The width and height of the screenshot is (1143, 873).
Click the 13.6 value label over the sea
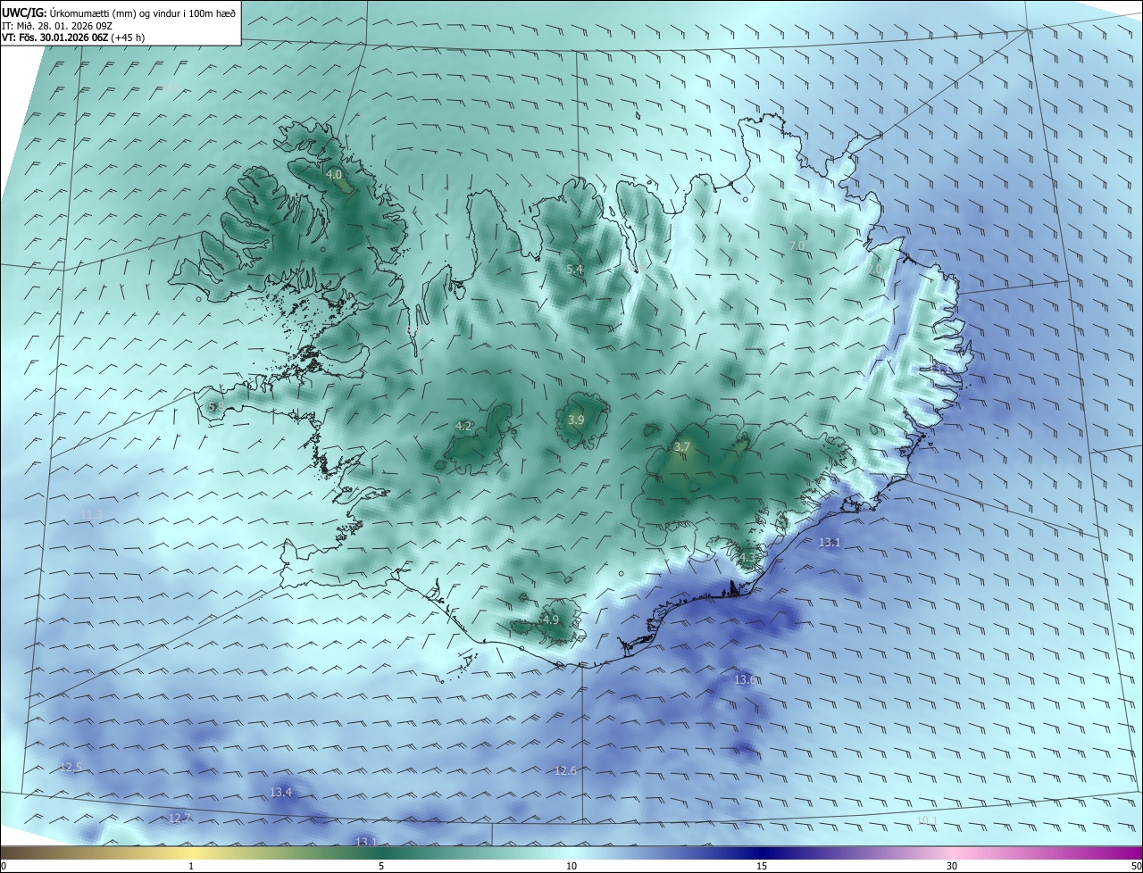pos(746,680)
